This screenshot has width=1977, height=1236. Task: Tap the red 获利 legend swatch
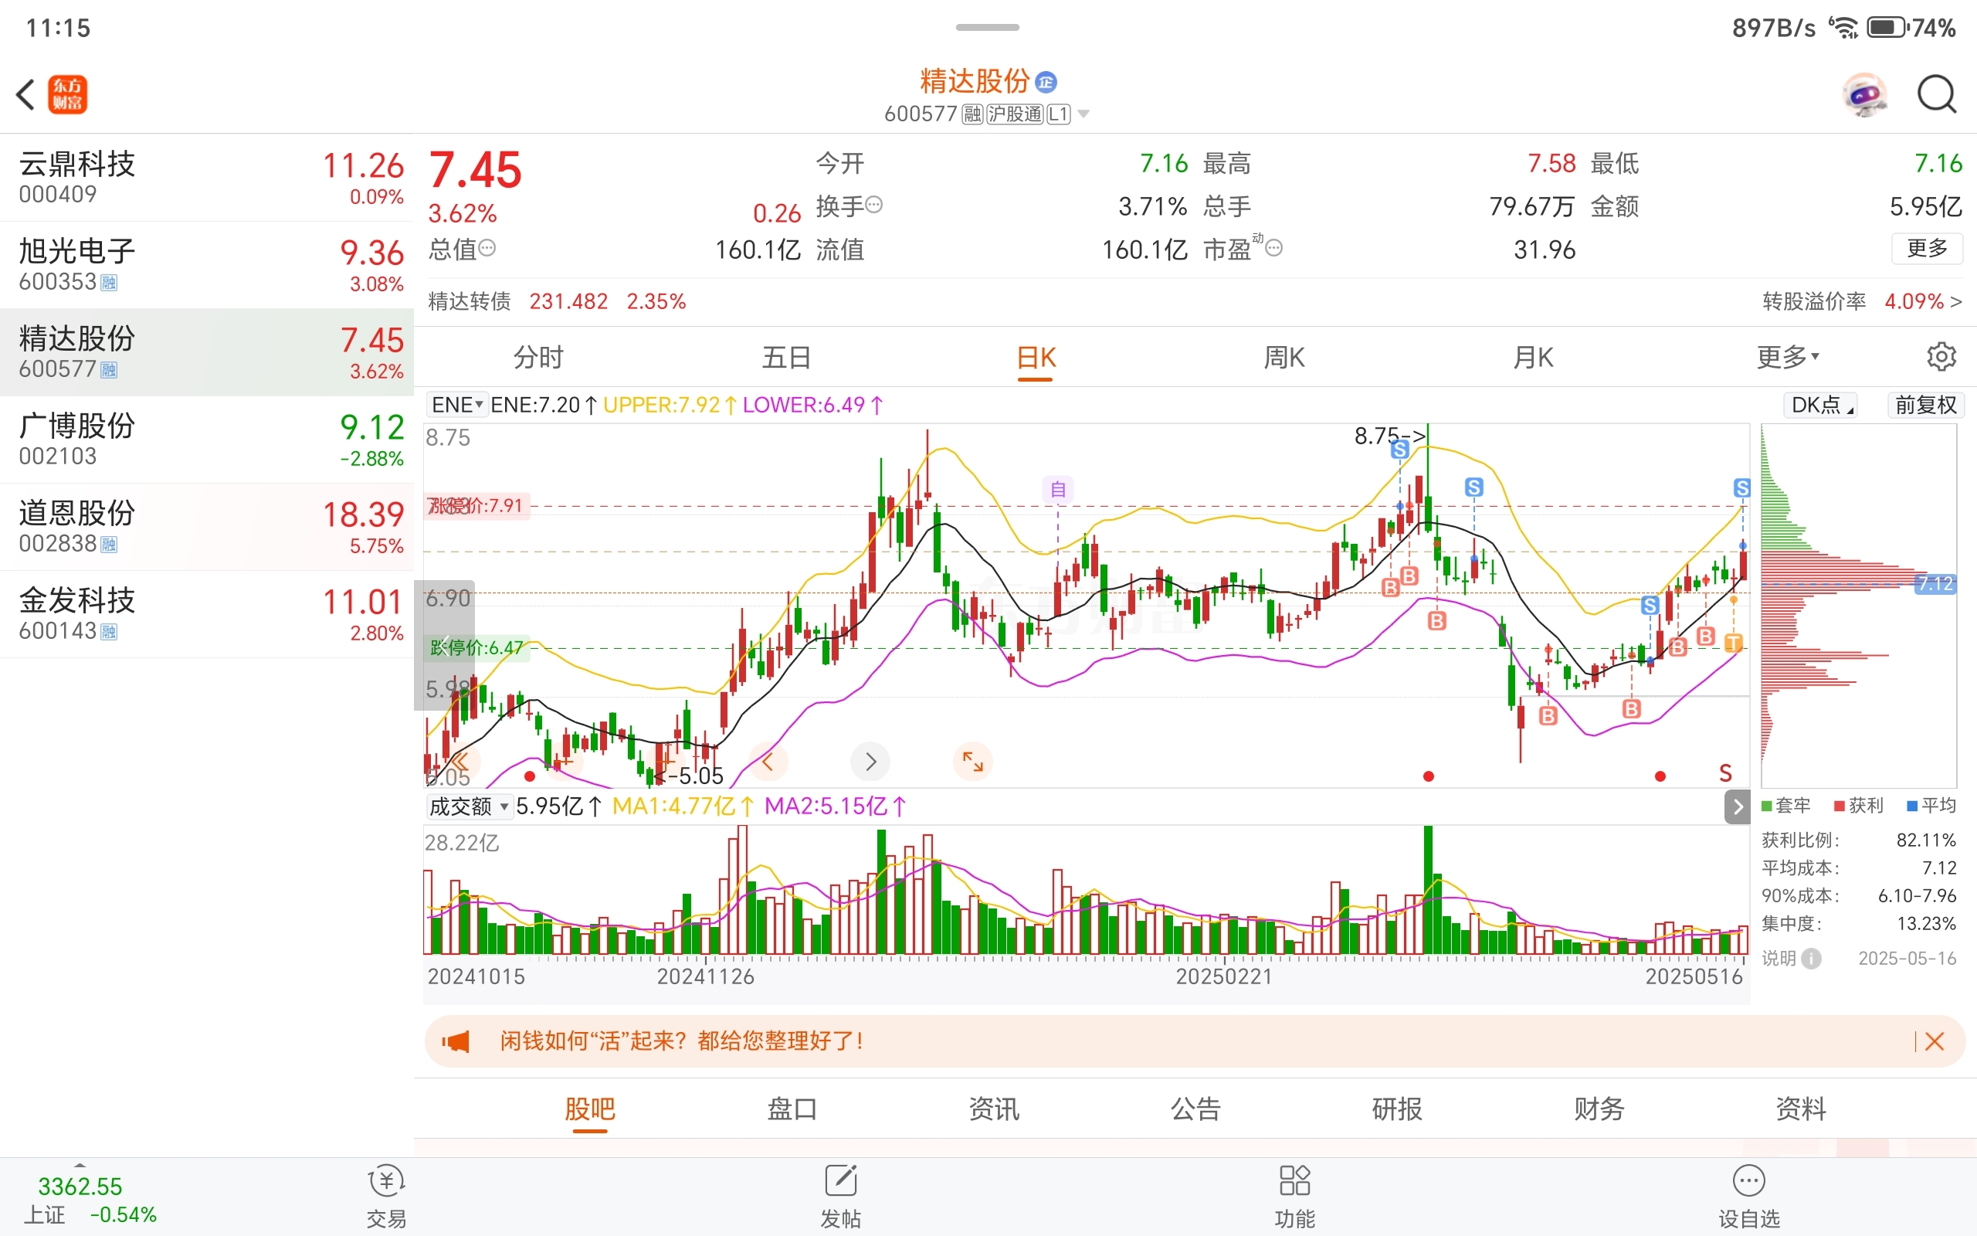pyautogui.click(x=1839, y=806)
